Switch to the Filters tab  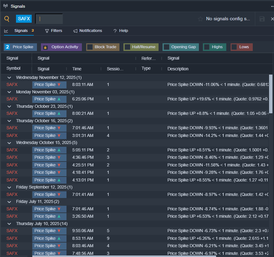(54, 31)
